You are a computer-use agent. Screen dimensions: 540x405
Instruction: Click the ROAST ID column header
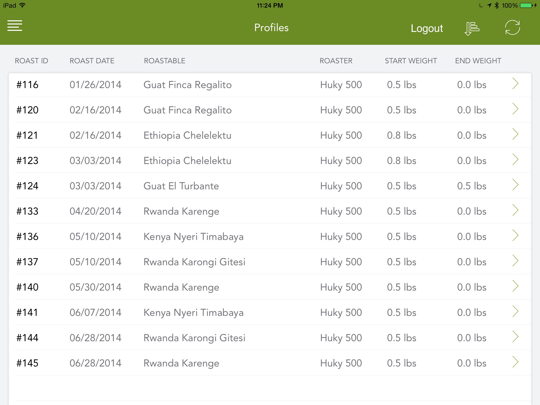[x=31, y=61]
